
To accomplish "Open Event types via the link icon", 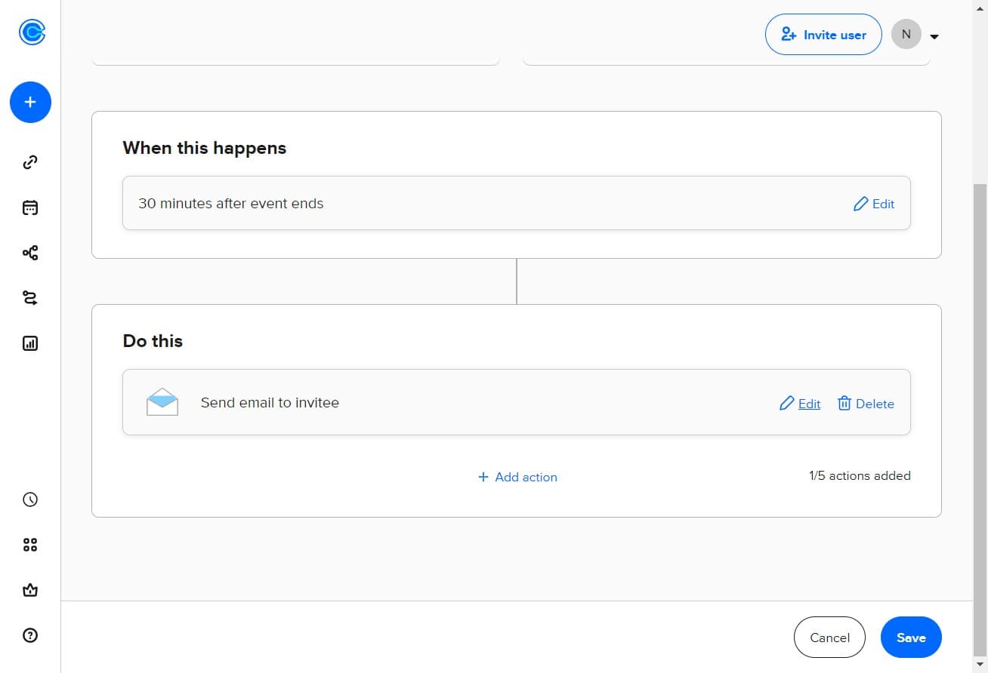I will (x=30, y=162).
